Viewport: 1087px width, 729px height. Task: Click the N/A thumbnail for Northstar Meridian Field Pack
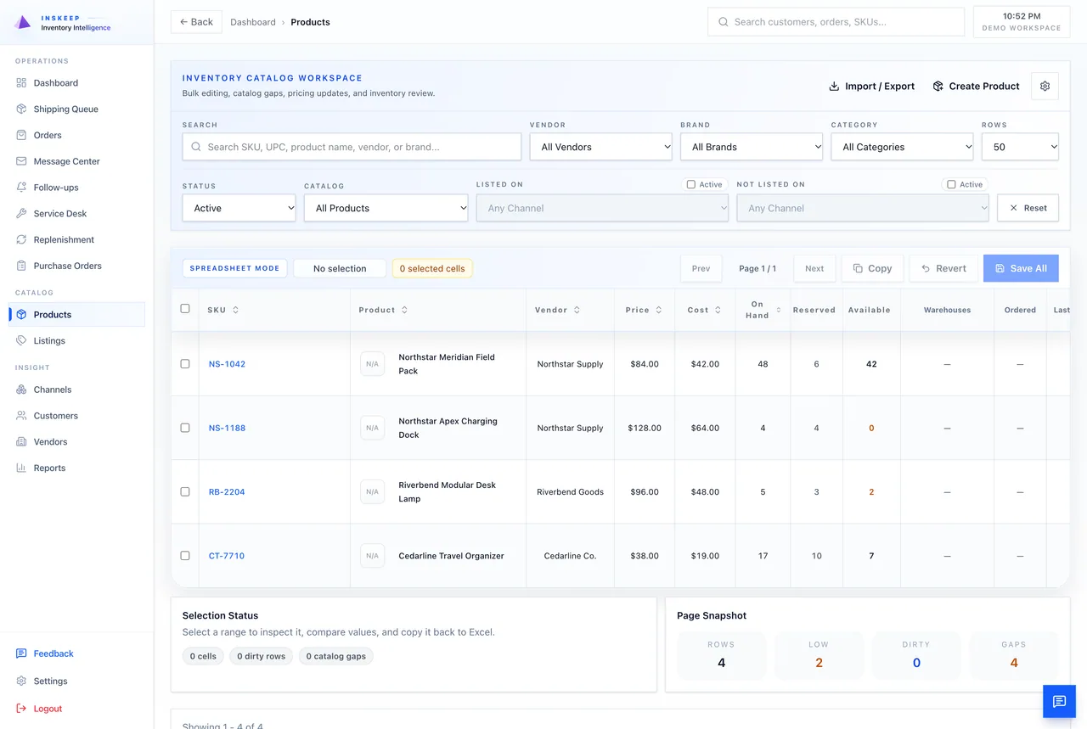pos(372,364)
